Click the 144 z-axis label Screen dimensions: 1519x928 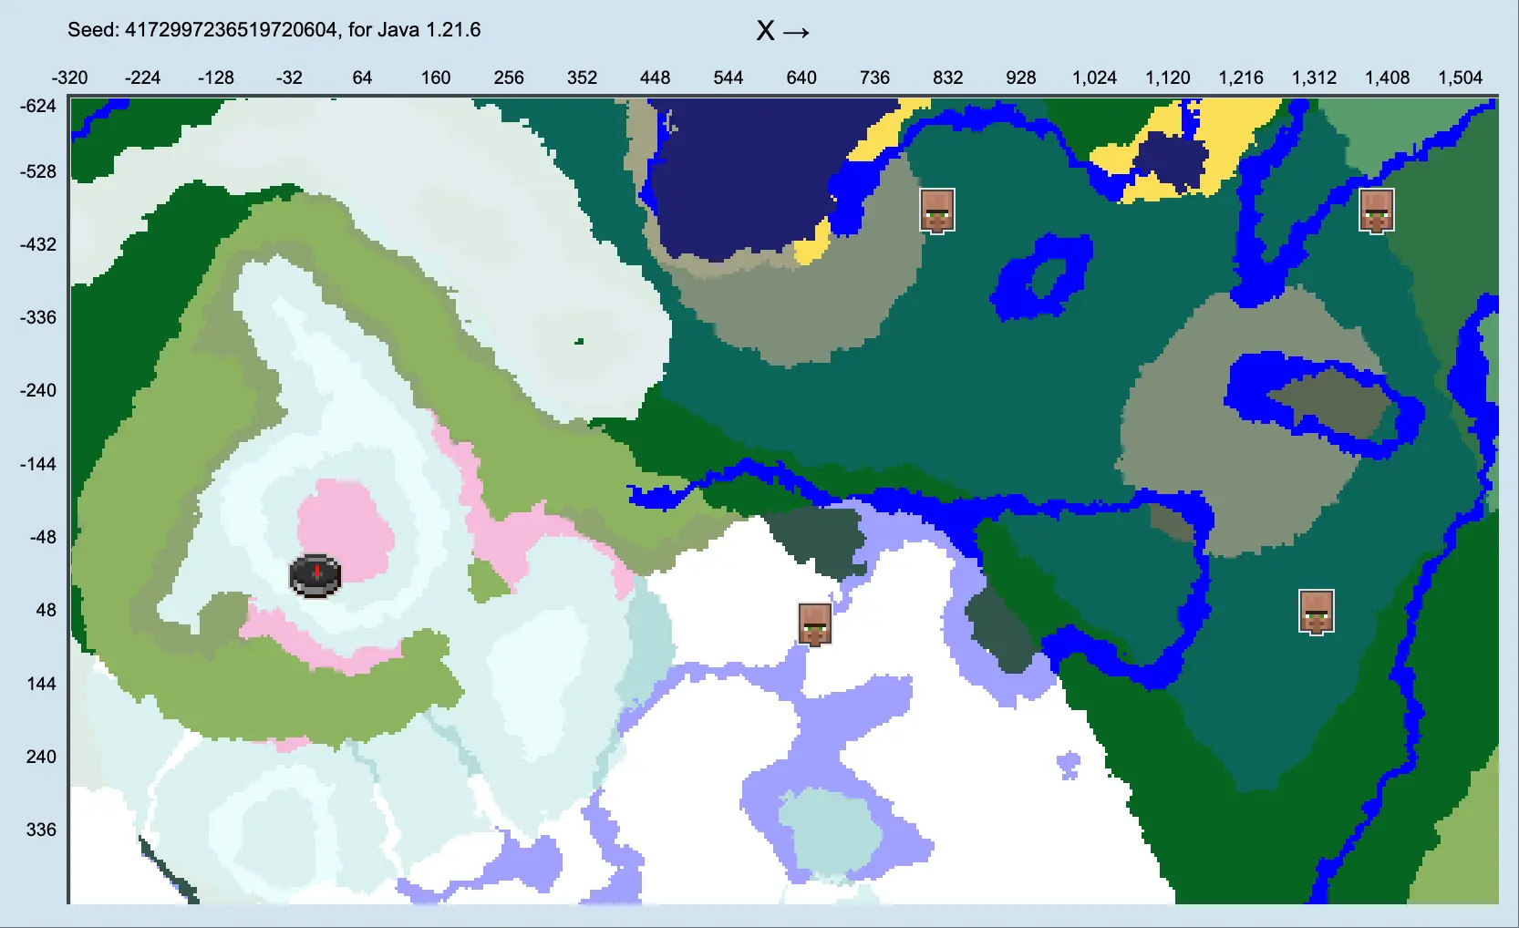41,684
